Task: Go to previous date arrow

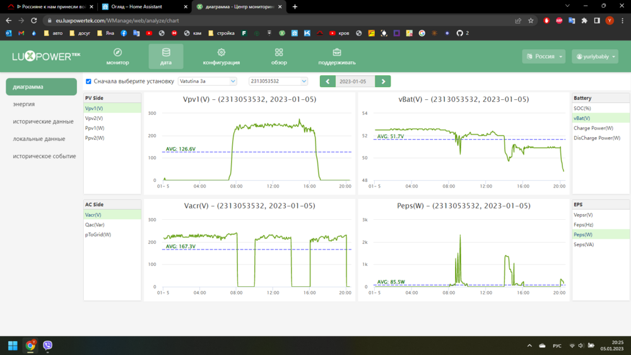Action: pyautogui.click(x=327, y=81)
